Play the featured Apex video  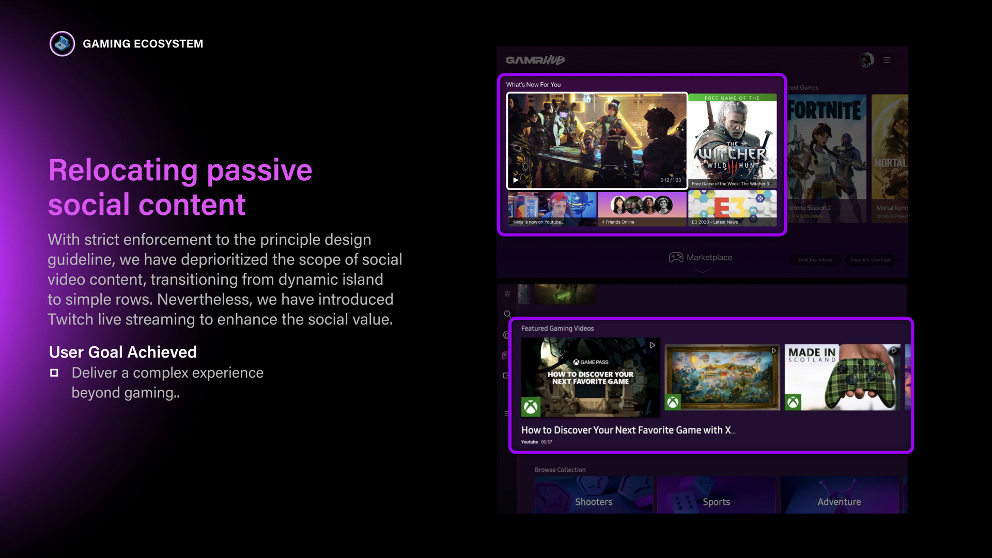pos(597,141)
